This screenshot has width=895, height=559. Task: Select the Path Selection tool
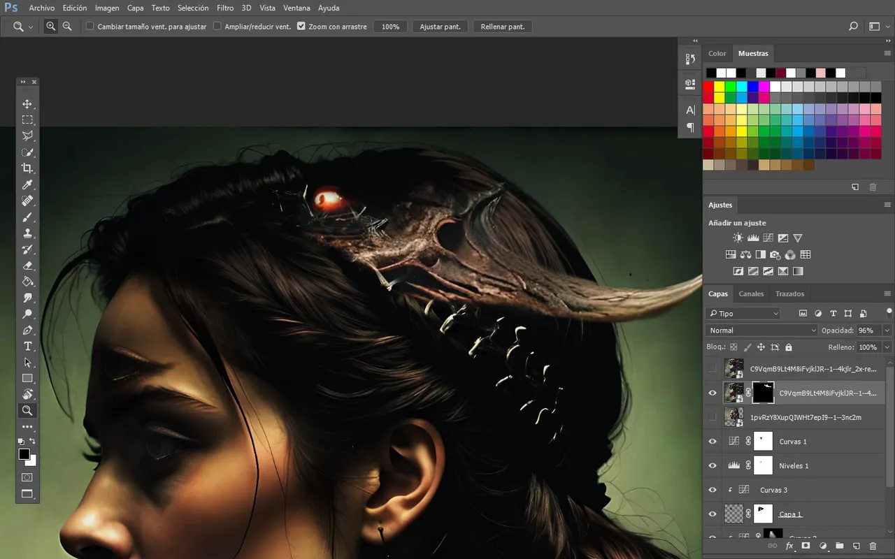(27, 362)
